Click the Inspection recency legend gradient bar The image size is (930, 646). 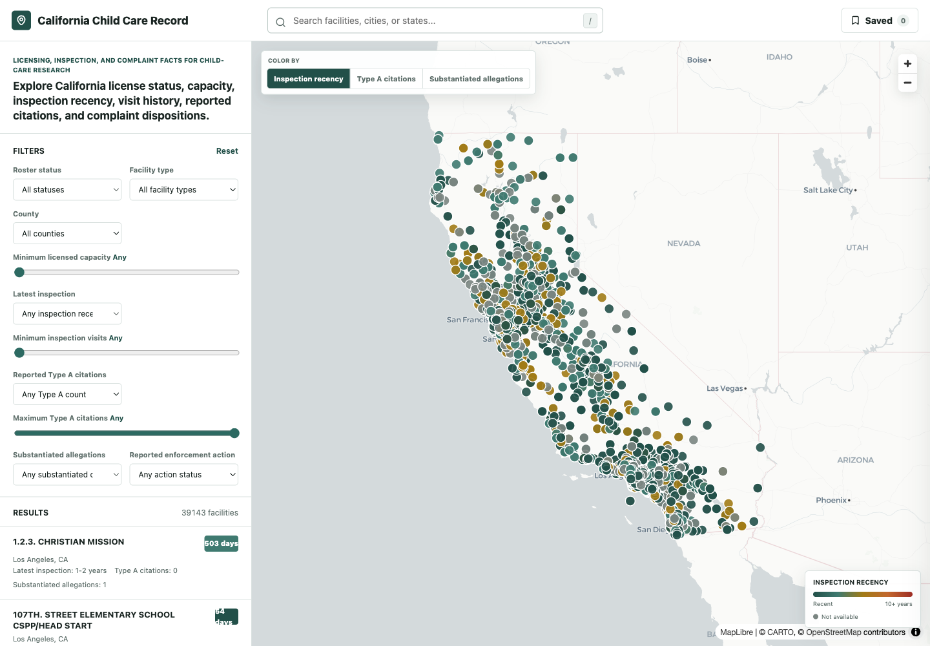point(863,594)
